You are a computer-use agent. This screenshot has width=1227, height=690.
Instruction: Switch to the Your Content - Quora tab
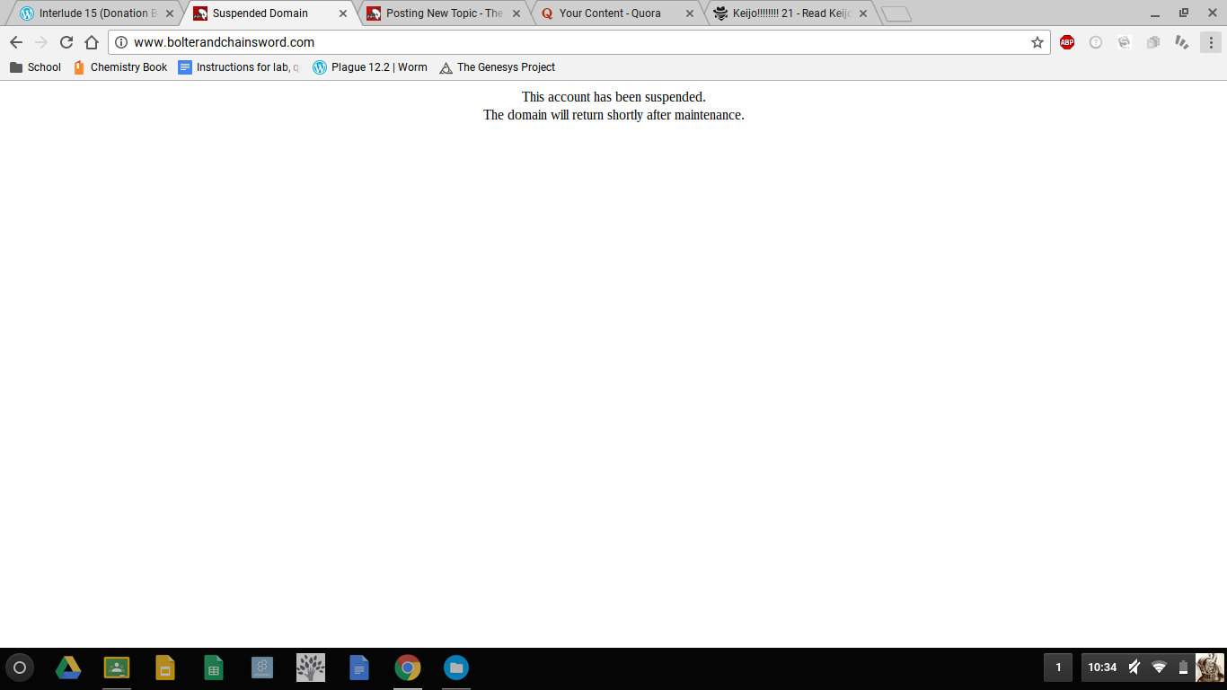609,13
